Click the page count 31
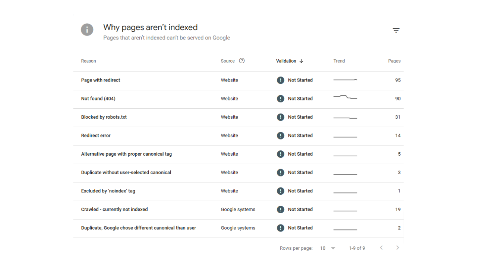Viewport: 477px width, 268px height. pos(398,117)
